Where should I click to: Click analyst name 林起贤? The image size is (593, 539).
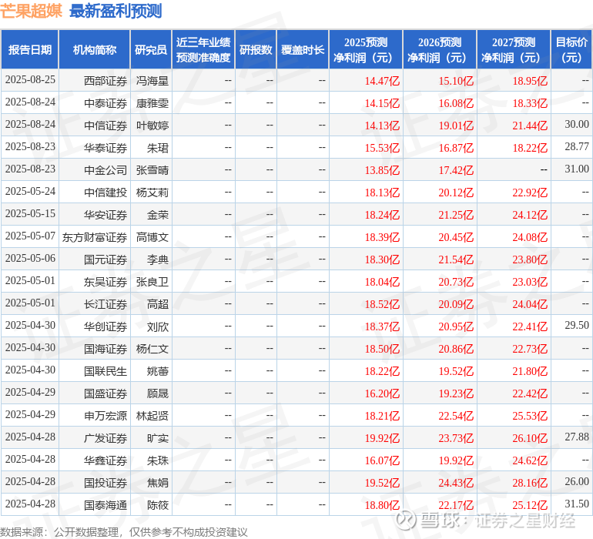click(x=152, y=415)
